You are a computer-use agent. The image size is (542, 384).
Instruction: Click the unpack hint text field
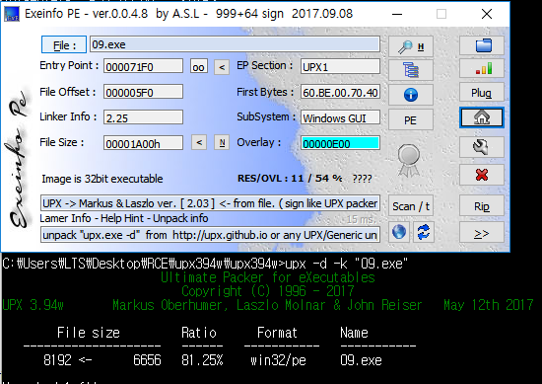[x=210, y=235]
